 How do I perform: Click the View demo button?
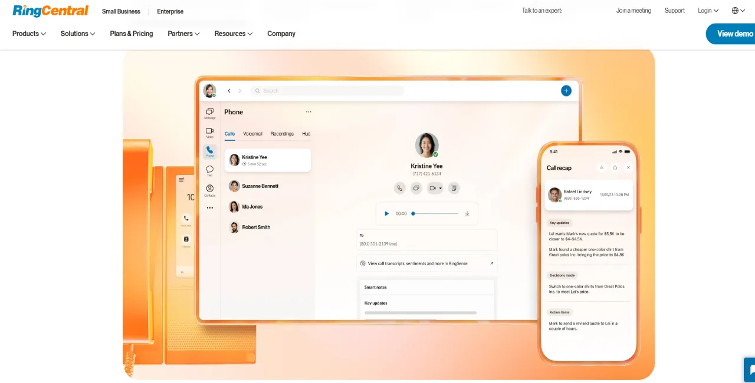731,34
